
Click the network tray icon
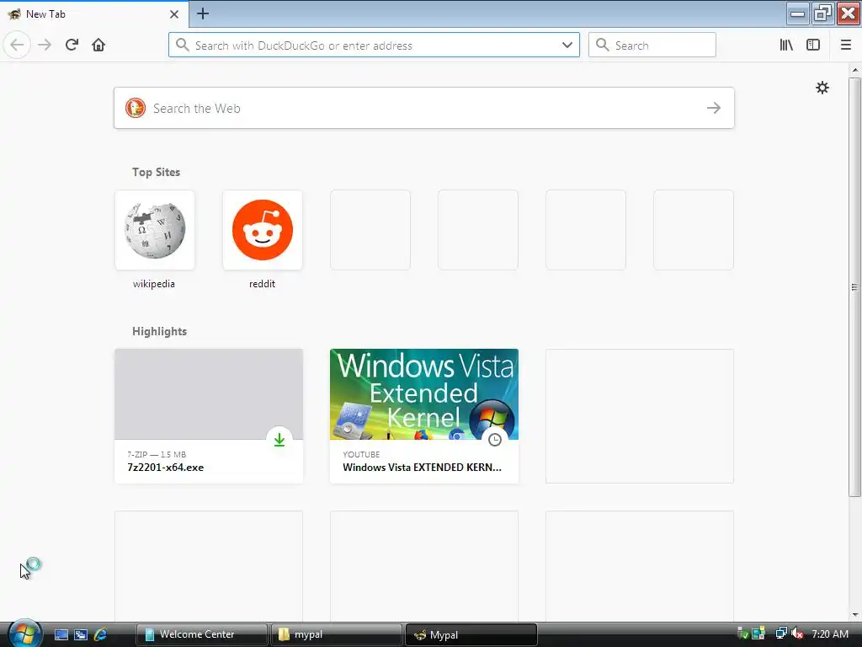pyautogui.click(x=780, y=634)
